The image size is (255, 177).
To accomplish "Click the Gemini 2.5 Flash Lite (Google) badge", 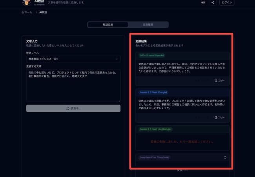I will [x=155, y=129].
